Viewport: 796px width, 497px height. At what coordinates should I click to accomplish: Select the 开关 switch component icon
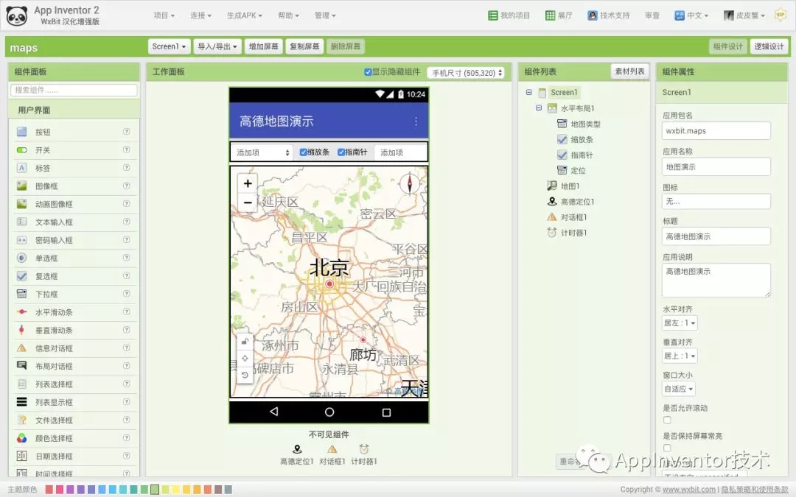tap(22, 150)
